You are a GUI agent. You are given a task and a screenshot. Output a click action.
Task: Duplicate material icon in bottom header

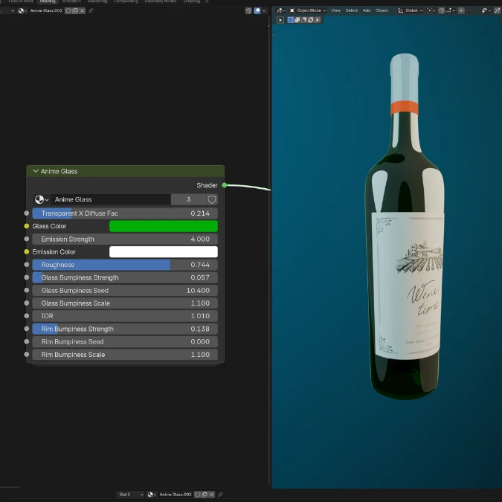(x=205, y=495)
